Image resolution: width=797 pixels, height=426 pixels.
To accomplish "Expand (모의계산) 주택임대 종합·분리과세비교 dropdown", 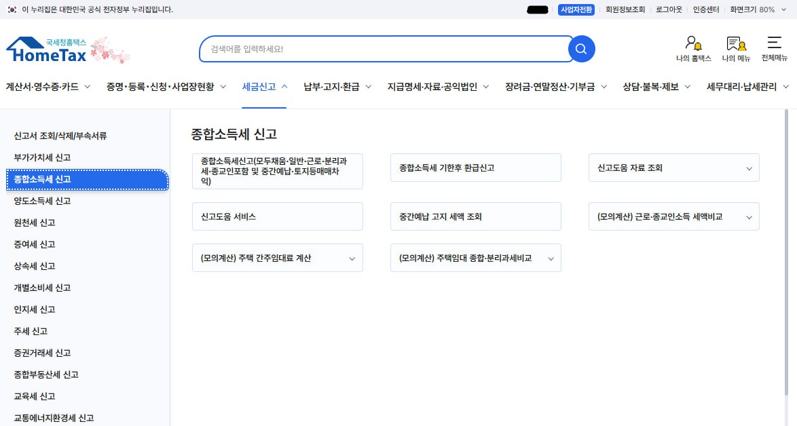I will click(x=476, y=258).
